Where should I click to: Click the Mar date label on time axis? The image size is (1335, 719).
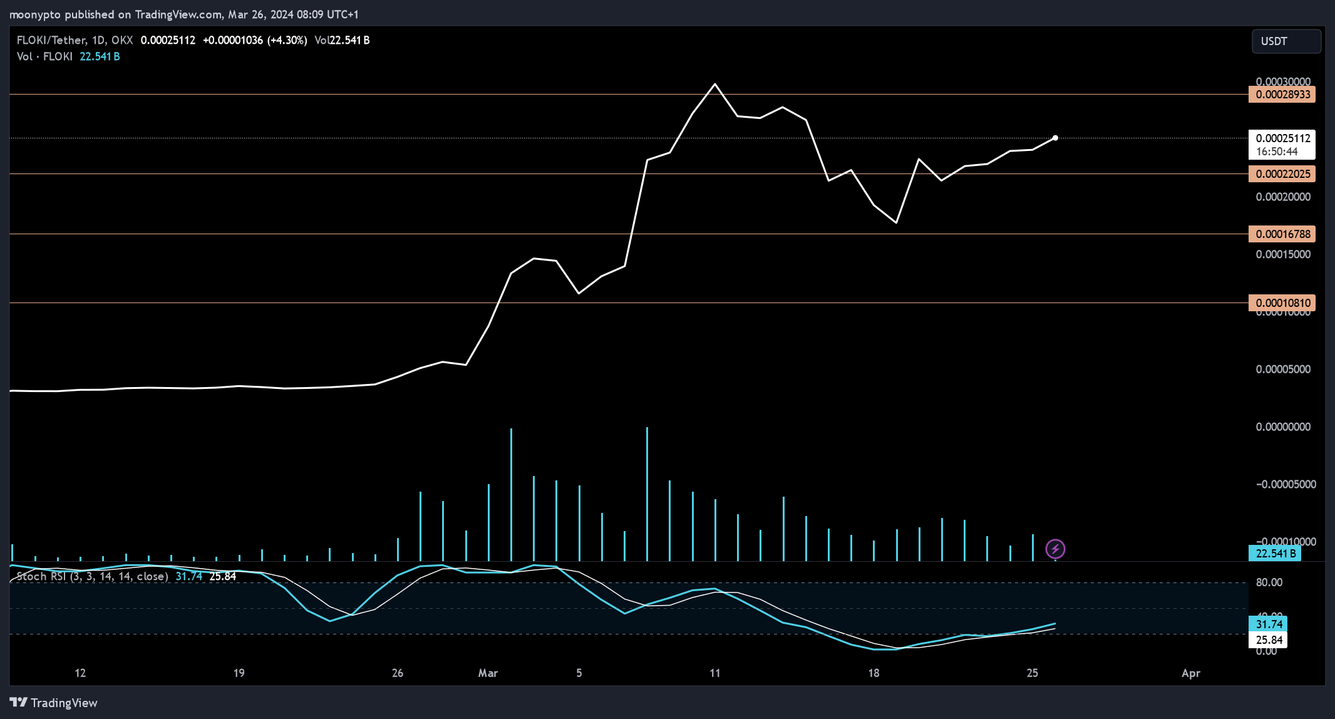[x=488, y=673]
